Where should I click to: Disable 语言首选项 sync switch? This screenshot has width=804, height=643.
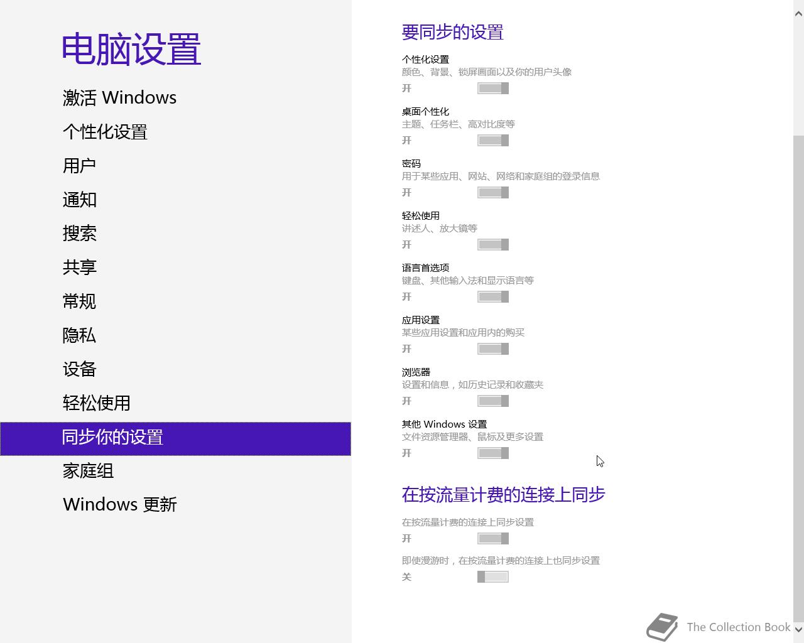493,297
